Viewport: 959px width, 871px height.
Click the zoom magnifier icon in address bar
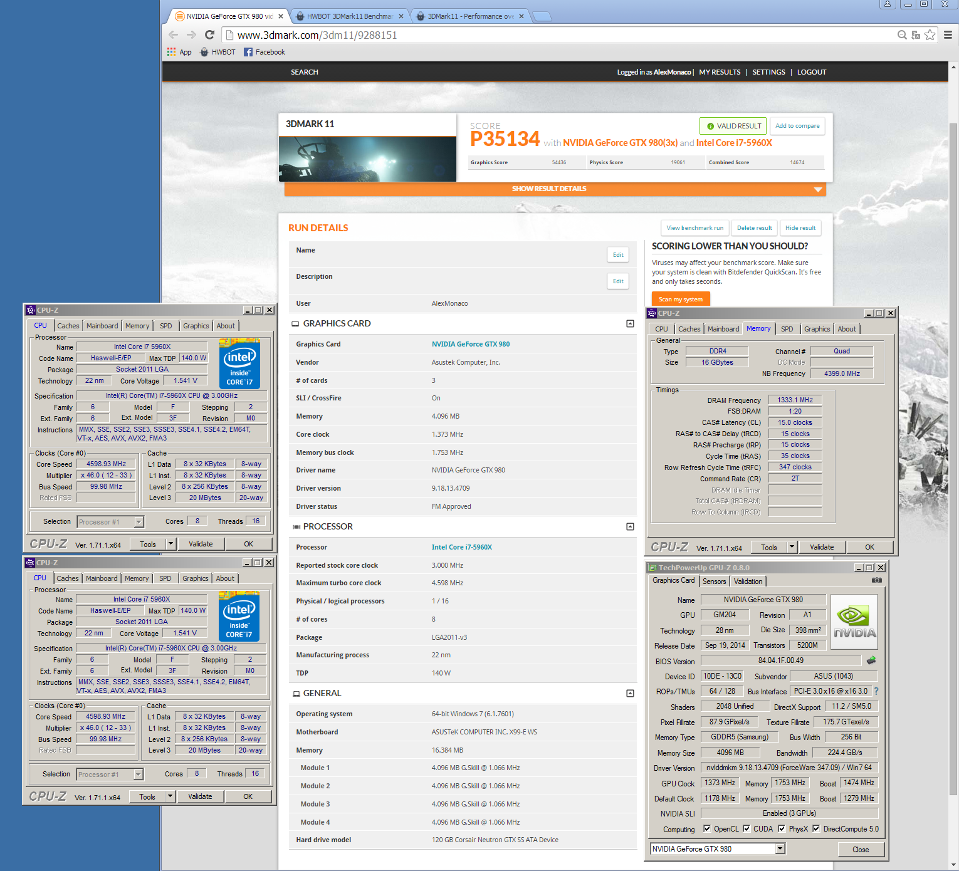coord(902,35)
